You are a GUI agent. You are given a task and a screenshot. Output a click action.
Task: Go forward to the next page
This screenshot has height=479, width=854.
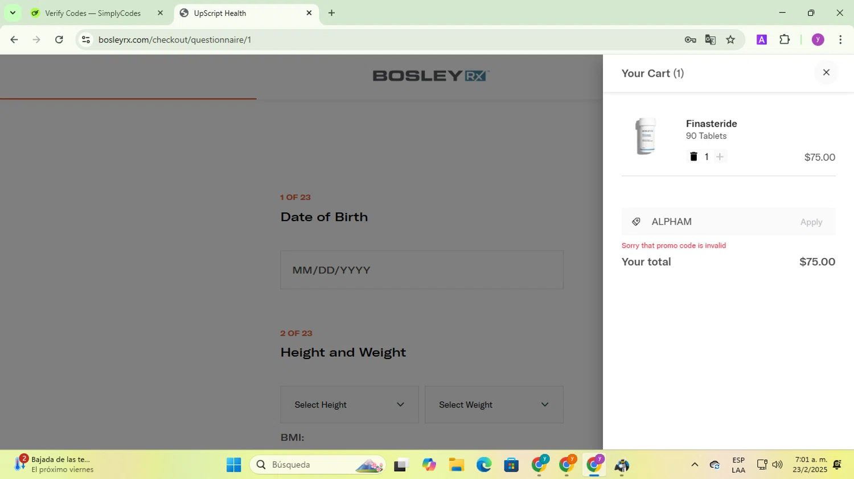point(36,40)
